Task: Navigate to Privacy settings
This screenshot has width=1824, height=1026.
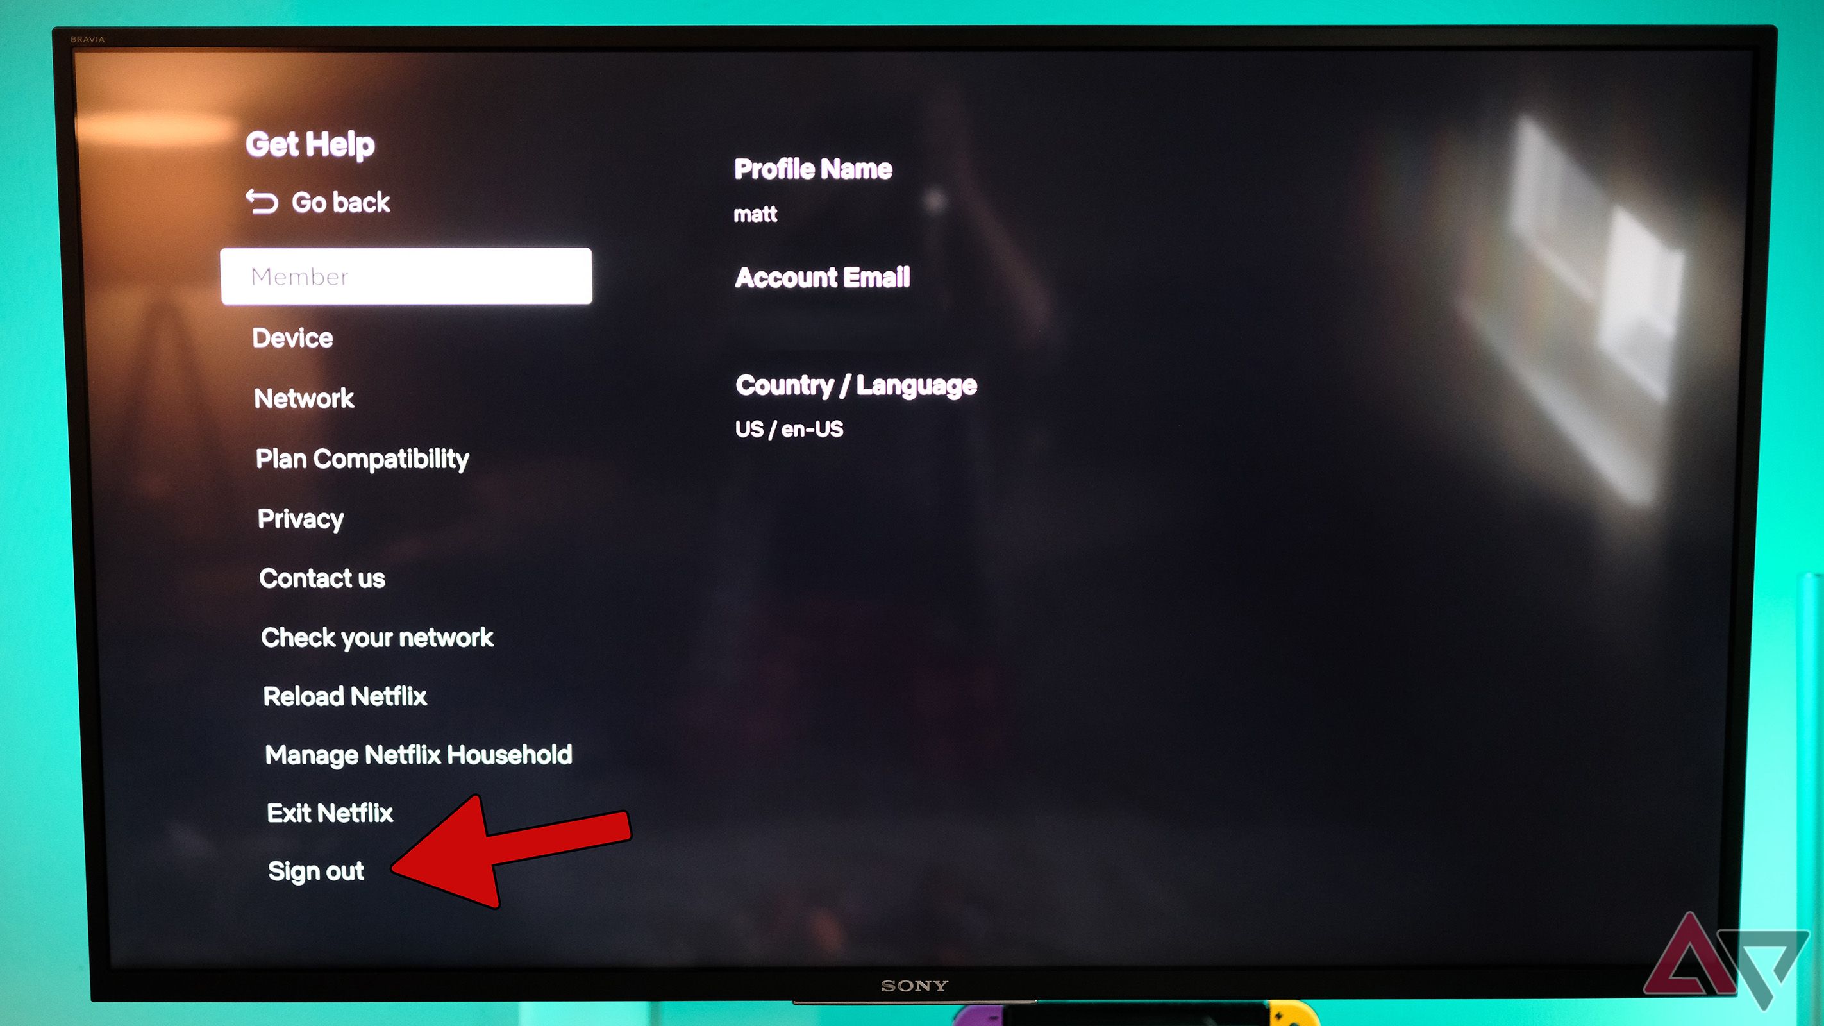Action: 301,517
